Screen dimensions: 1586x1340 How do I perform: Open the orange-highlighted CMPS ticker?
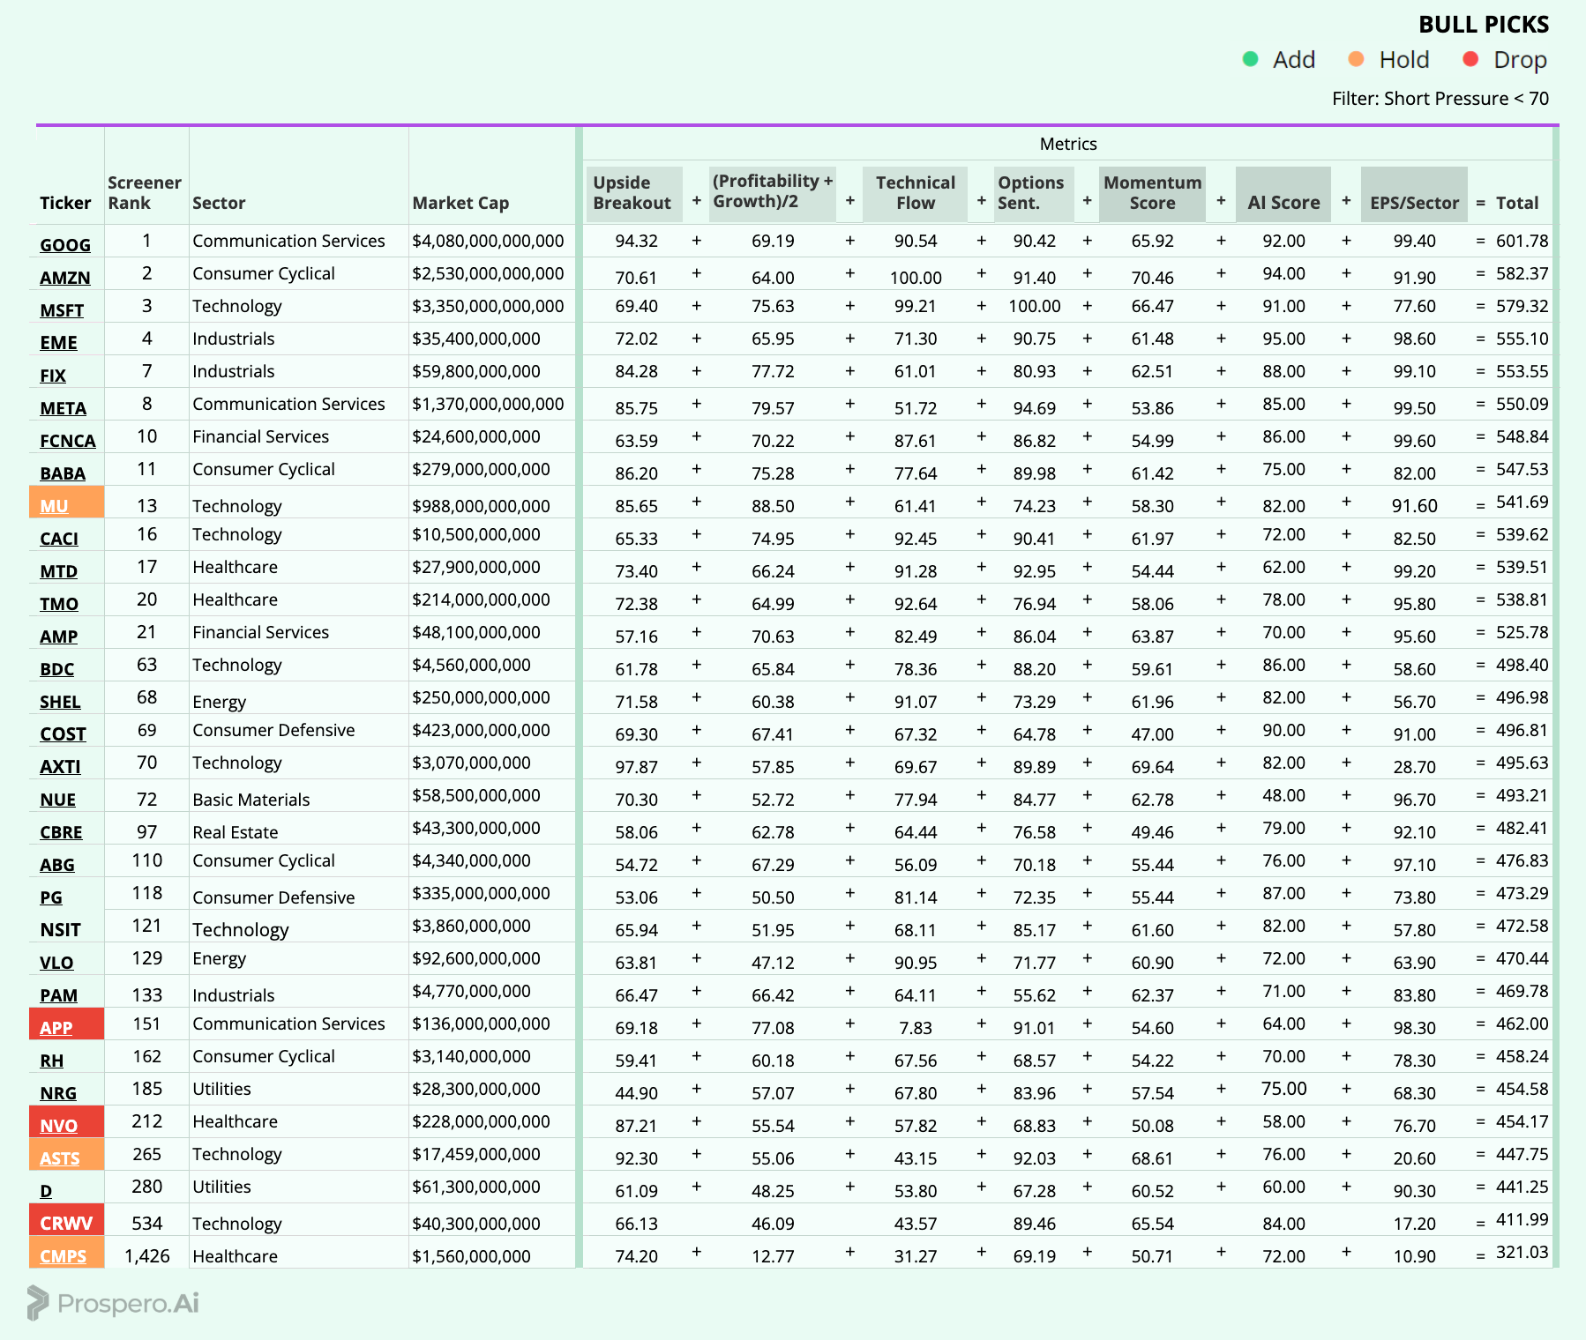64,1256
